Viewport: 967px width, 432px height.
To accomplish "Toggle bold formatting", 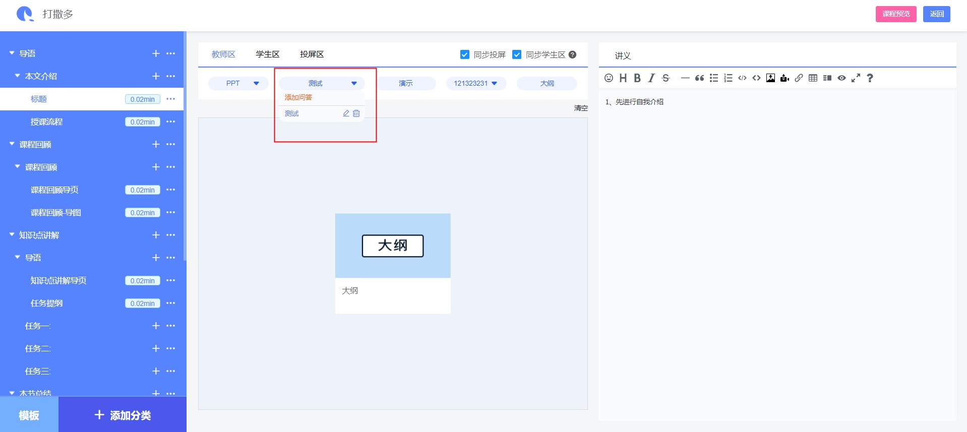I will pos(637,78).
